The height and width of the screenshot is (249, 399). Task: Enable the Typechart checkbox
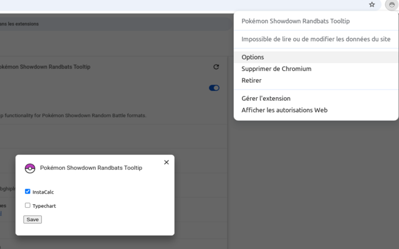click(27, 205)
